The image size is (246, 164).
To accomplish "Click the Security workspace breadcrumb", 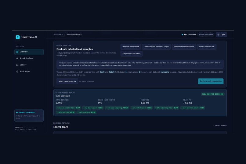I will 74,35.
